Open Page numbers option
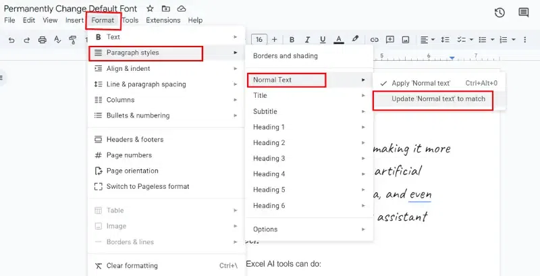Screen dimensions: 540x276 click(166, 155)
